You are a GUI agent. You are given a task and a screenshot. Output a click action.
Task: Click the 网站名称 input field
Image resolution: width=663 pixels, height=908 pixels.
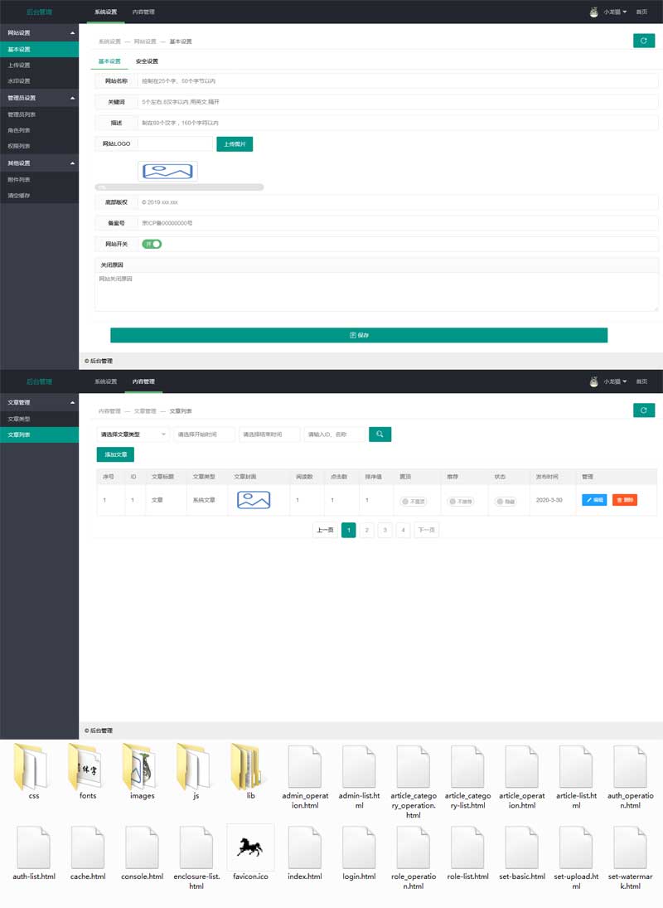tap(398, 80)
